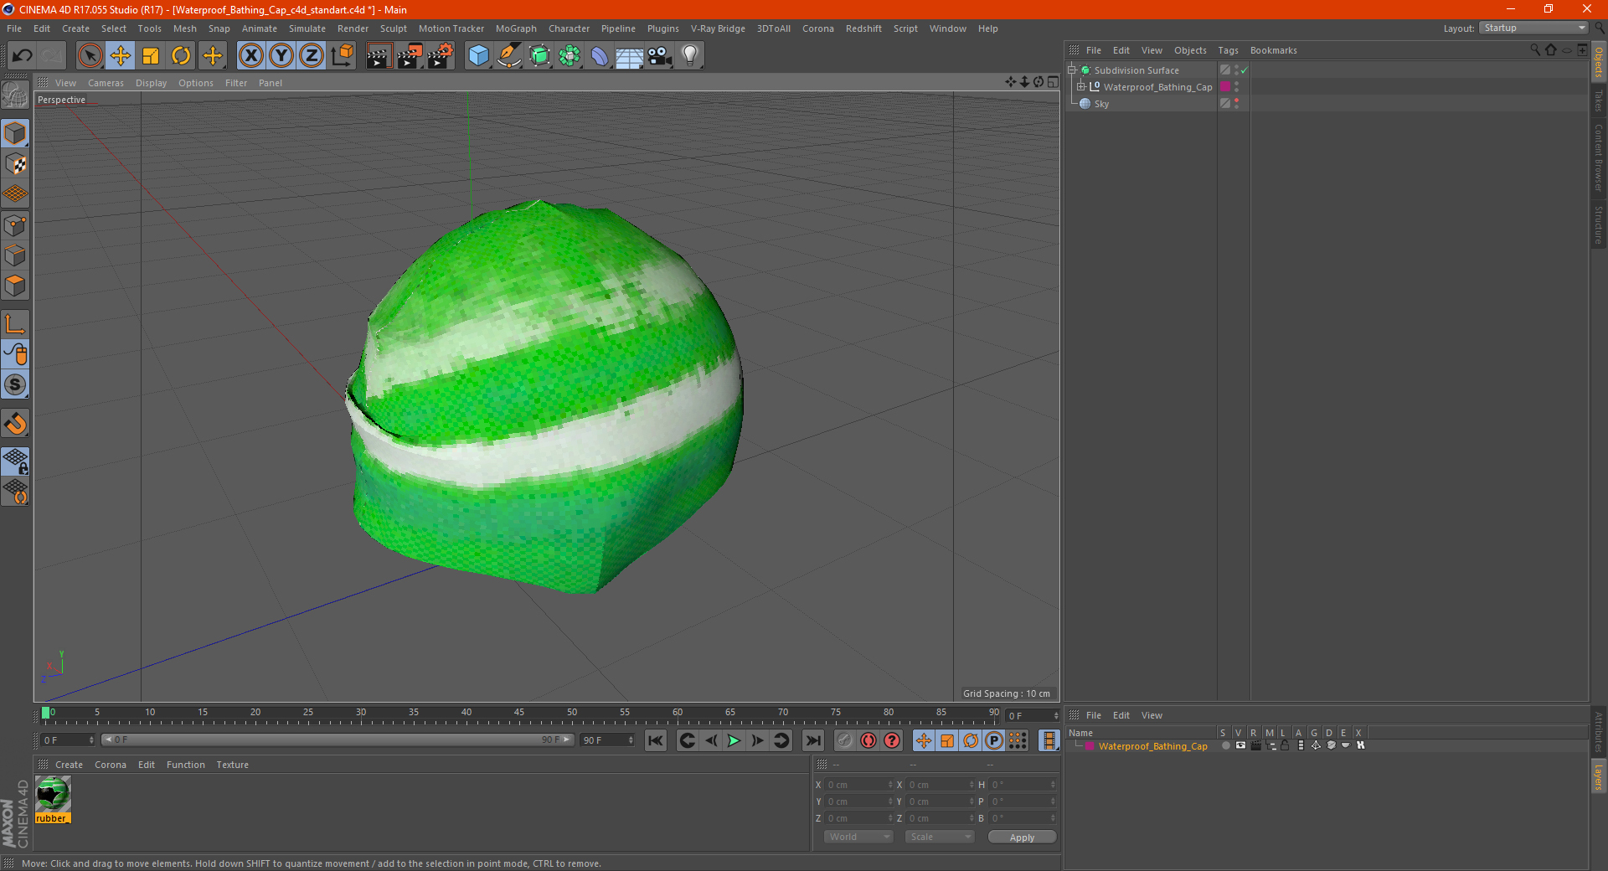Screen dimensions: 1608x871
Task: Click the Undo arrow icon
Action: point(23,56)
